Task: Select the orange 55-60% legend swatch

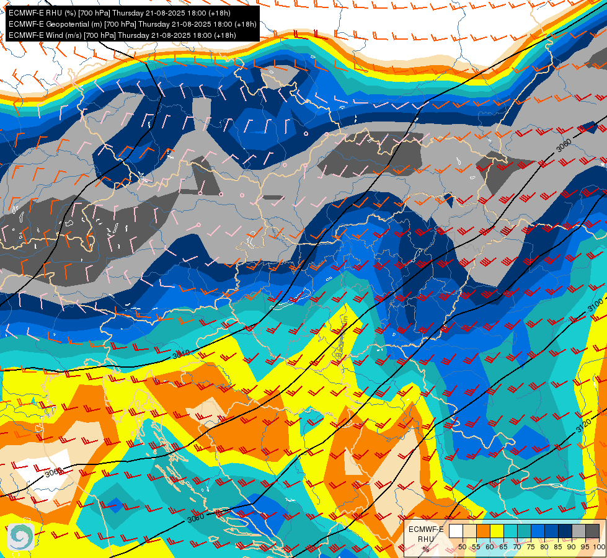Action: [x=484, y=531]
